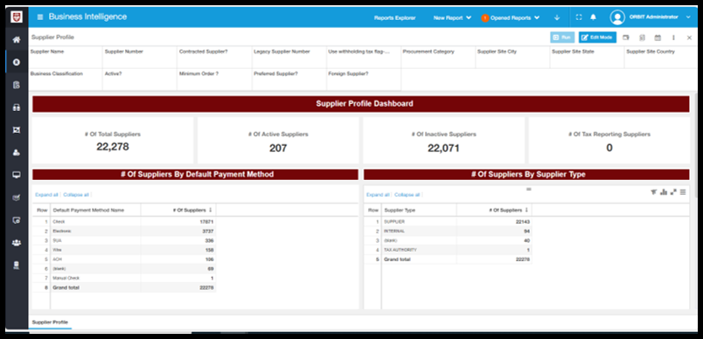Viewport: 703px width, 339px height.
Task: Click the Edit Mode button
Action: click(597, 38)
